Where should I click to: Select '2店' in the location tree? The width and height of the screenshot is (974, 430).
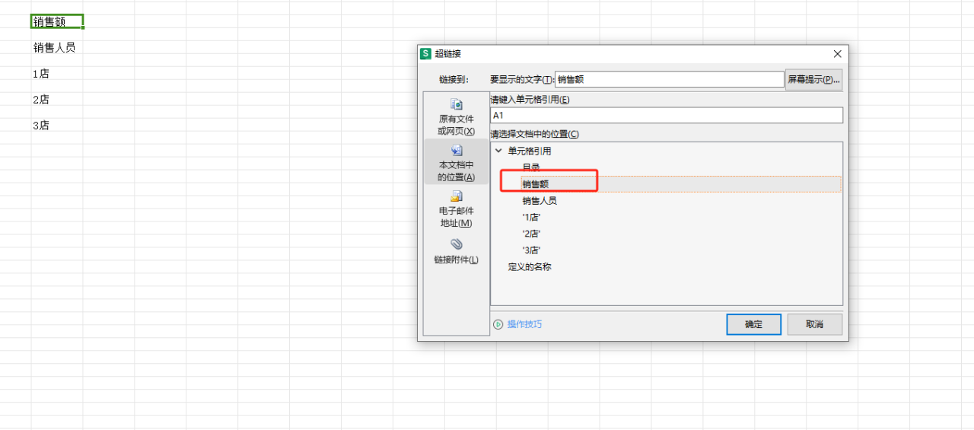pos(531,234)
